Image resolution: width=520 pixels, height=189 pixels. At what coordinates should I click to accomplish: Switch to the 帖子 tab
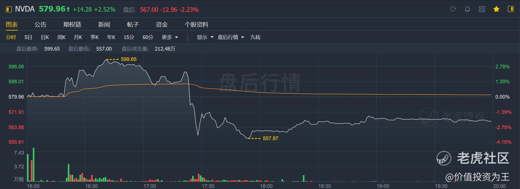click(x=133, y=25)
